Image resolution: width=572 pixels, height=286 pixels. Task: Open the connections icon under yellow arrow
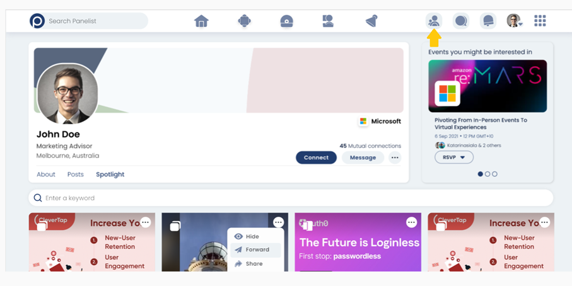coord(434,21)
